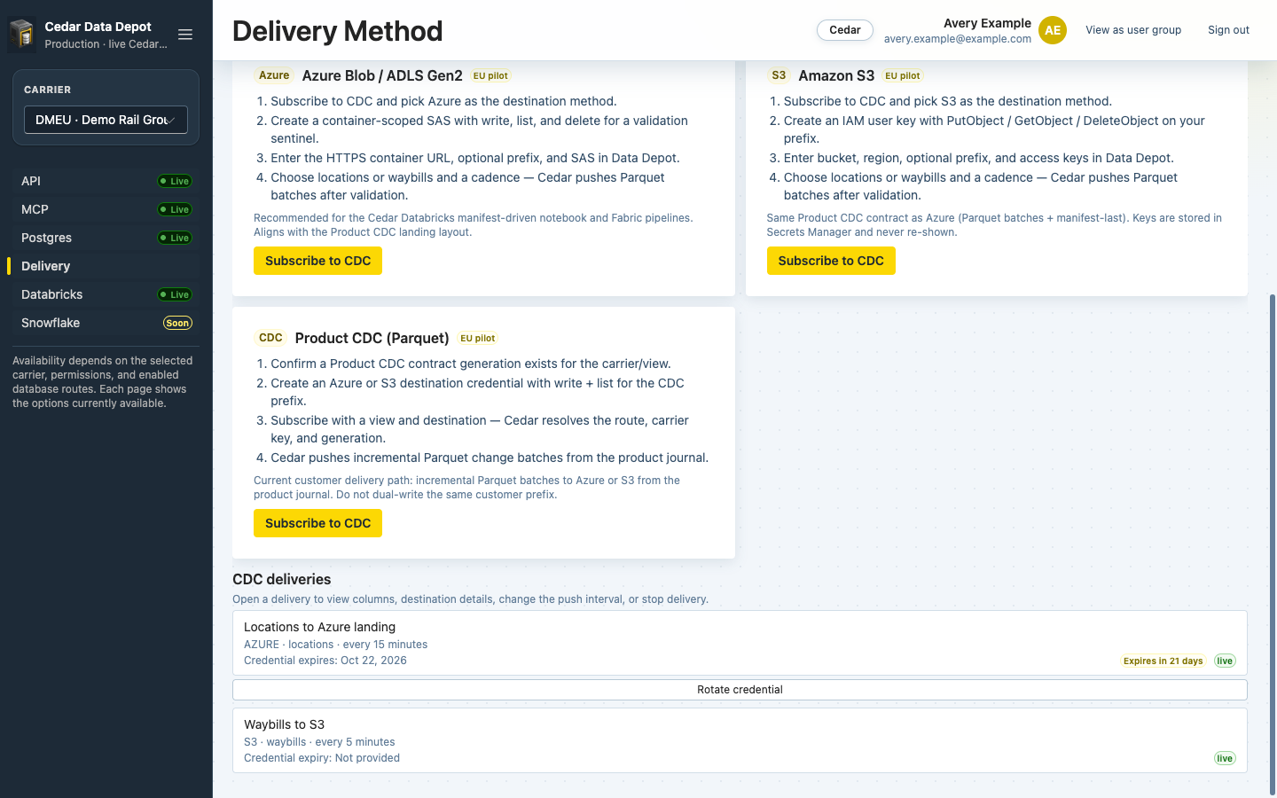
Task: Click the Rotate credential button
Action: pos(740,690)
